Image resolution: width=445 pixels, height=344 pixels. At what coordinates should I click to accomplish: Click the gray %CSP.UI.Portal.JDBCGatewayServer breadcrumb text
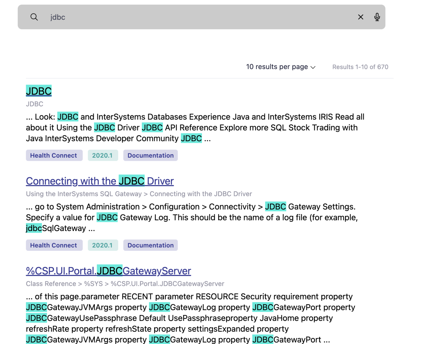(x=167, y=284)
